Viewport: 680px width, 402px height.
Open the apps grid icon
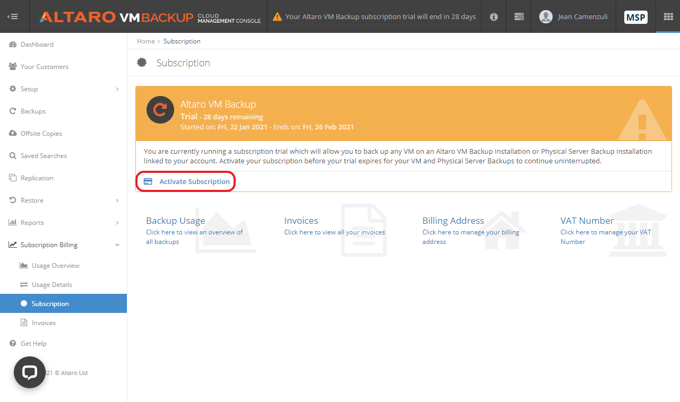[x=668, y=16]
